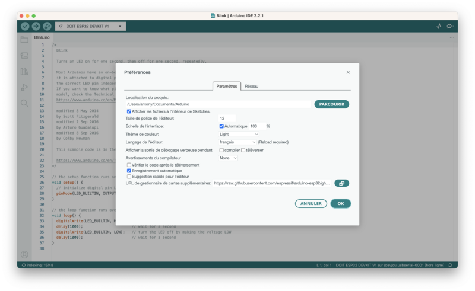Open additional boards URLs editor icon
Image resolution: width=475 pixels, height=291 pixels.
341,183
